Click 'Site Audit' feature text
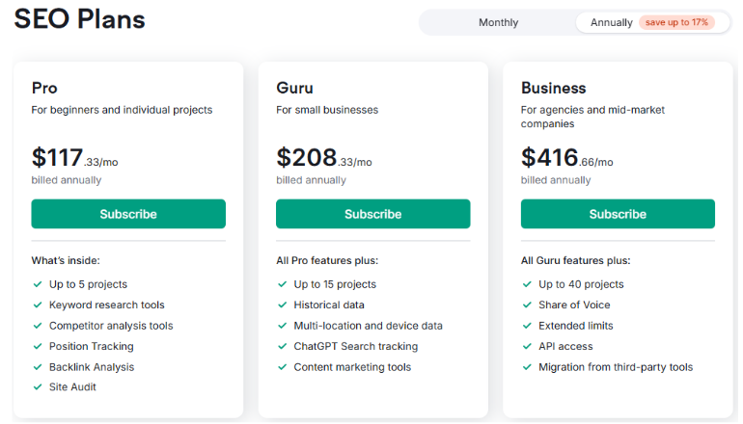 tap(72, 387)
